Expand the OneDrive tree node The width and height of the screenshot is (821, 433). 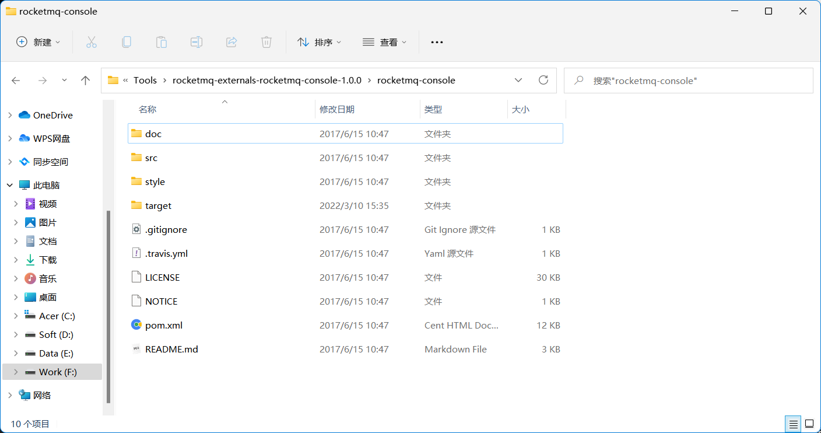[10, 116]
